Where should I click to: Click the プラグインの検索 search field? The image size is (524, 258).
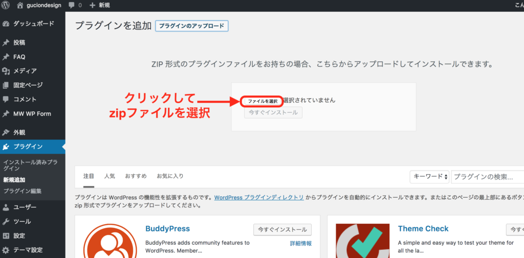[487, 177]
